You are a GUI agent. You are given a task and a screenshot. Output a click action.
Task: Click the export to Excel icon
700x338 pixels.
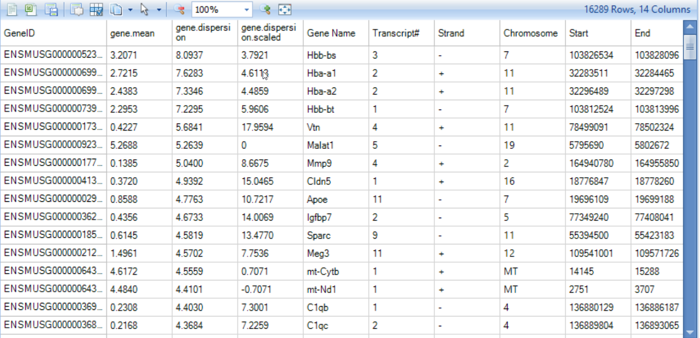31,9
